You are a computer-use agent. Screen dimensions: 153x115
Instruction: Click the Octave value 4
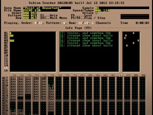point(97,13)
